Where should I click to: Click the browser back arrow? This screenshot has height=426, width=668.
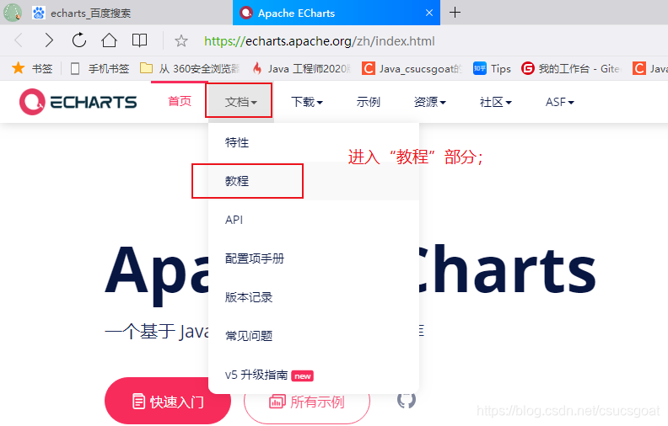[19, 40]
